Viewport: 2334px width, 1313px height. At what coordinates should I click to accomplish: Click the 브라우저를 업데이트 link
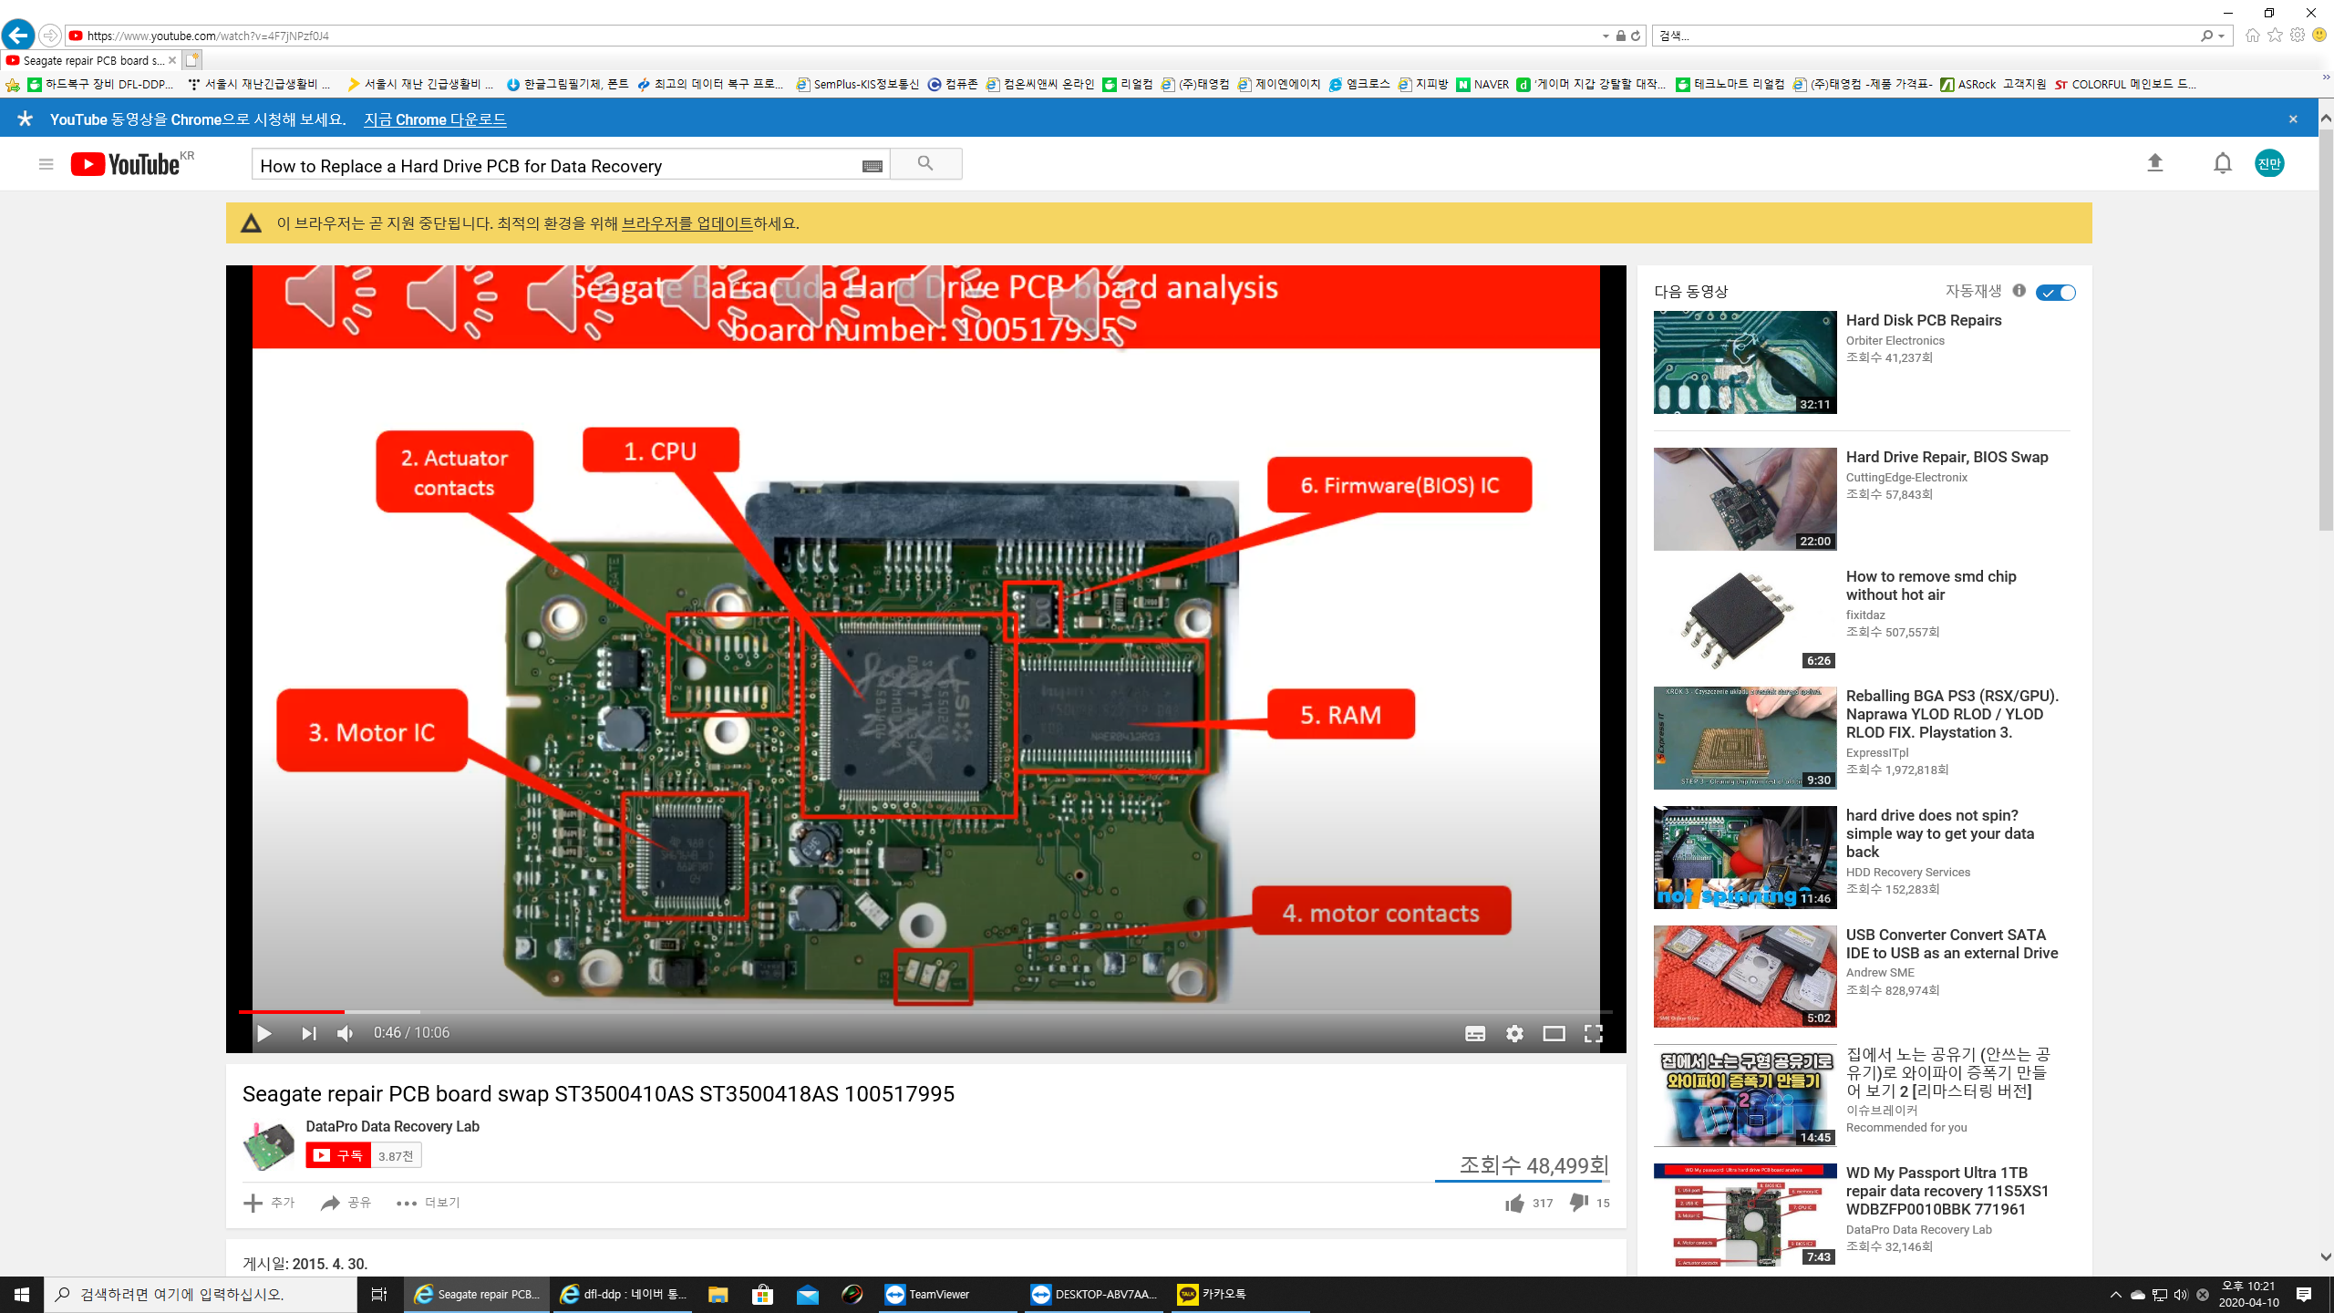(687, 223)
